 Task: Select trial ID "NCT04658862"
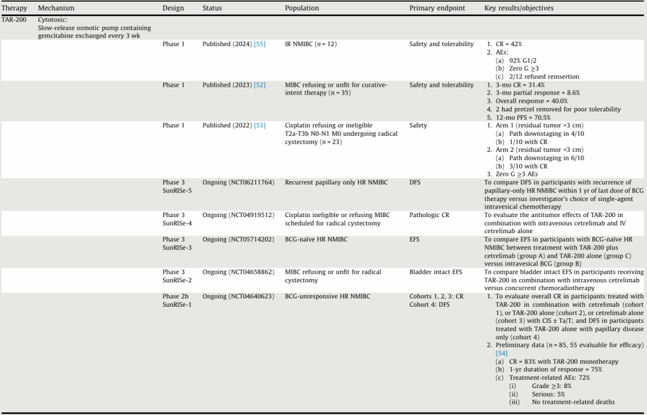pyautogui.click(x=251, y=271)
